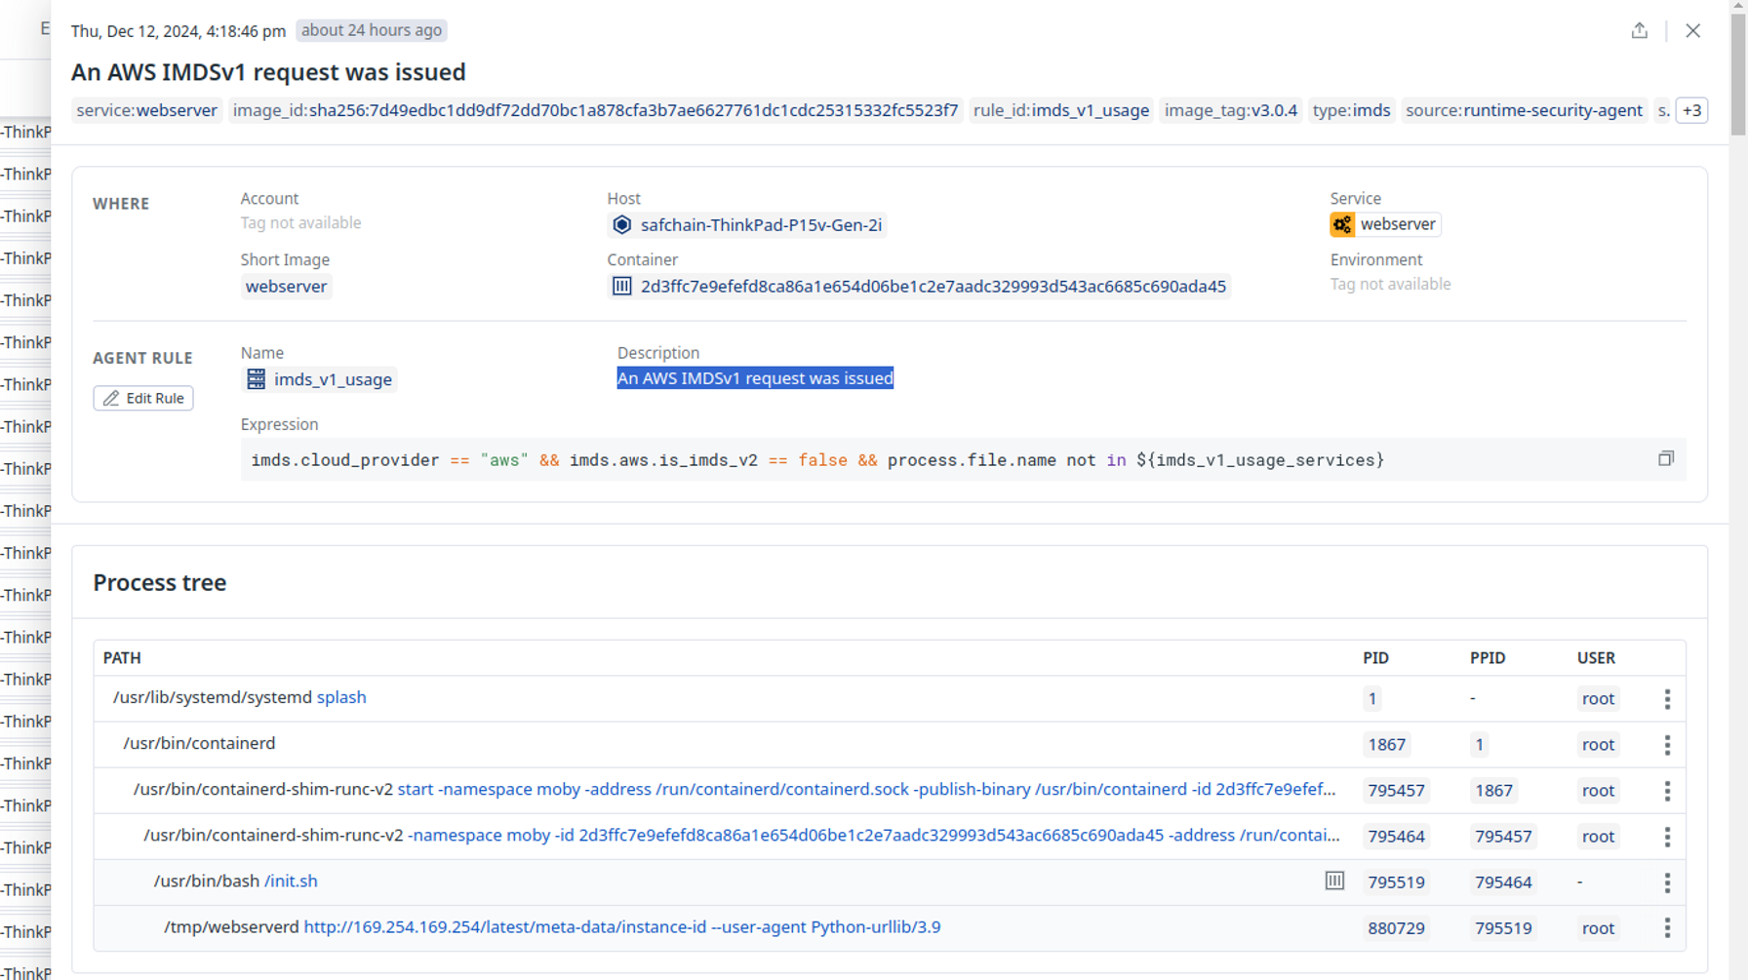1748x980 pixels.
Task: Click the share/export icon at top right
Action: tap(1639, 30)
